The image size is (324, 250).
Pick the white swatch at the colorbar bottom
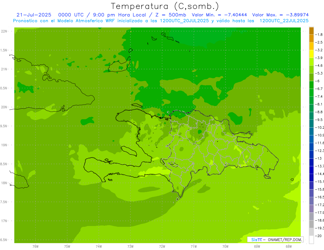[x=311, y=239]
